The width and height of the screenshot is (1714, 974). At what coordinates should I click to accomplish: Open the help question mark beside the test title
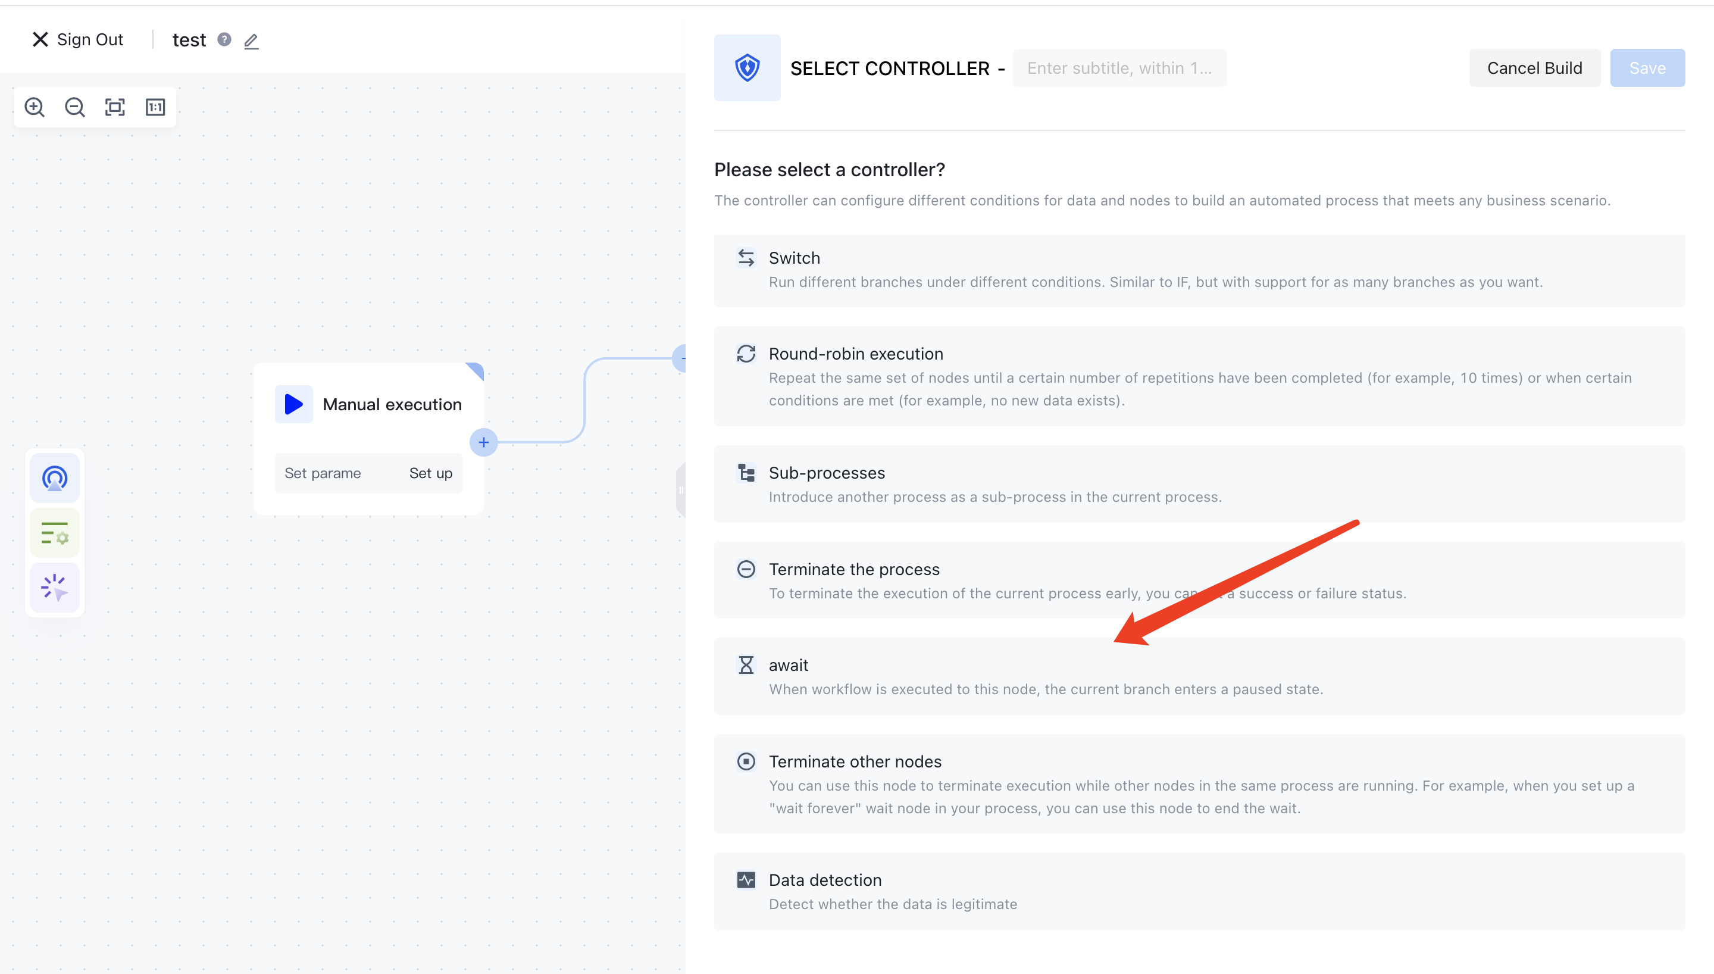click(223, 39)
